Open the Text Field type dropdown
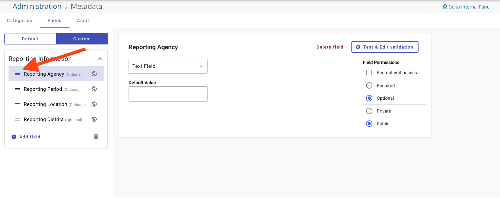 click(x=168, y=66)
